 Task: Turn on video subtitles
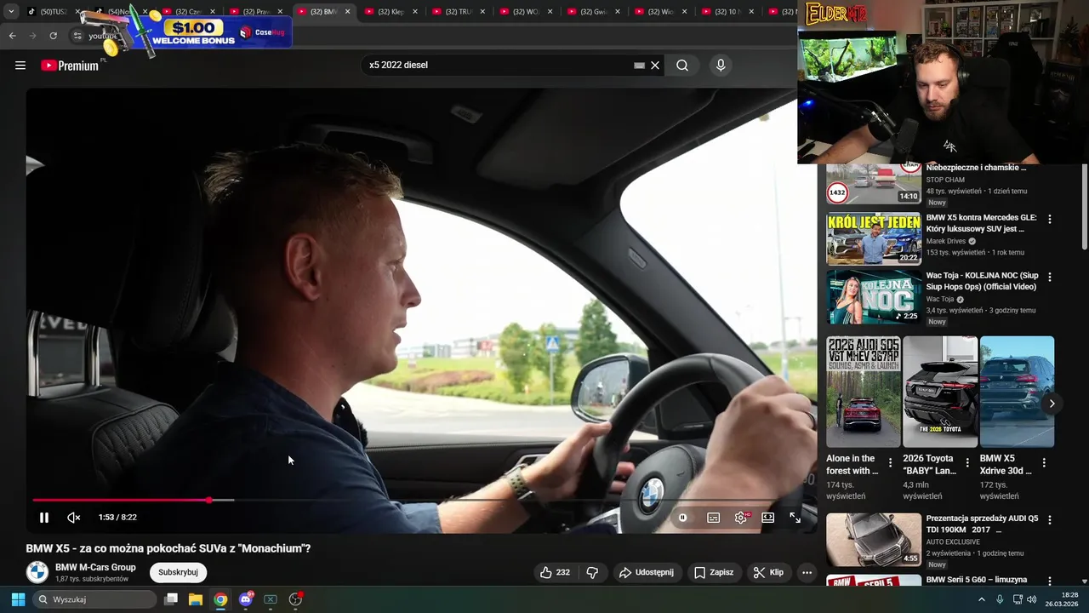pyautogui.click(x=714, y=517)
